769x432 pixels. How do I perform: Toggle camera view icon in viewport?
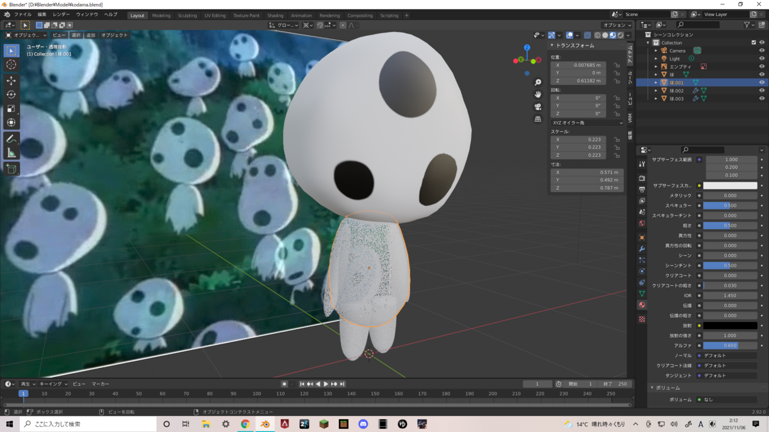point(538,106)
